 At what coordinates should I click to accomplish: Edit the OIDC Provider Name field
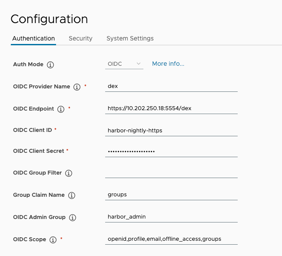coord(171,86)
